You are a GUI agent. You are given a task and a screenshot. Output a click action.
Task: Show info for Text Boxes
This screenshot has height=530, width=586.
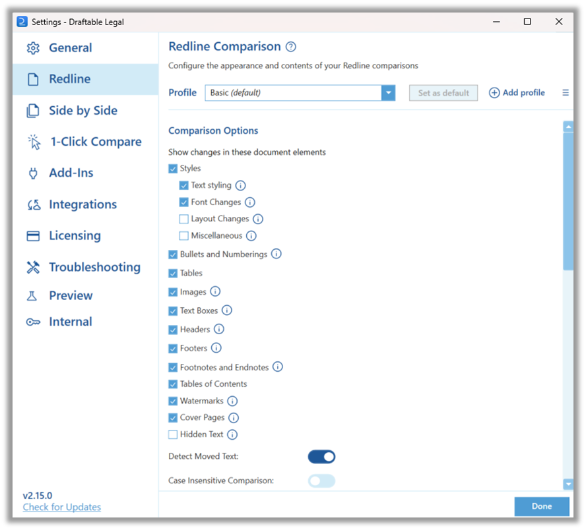(x=227, y=310)
